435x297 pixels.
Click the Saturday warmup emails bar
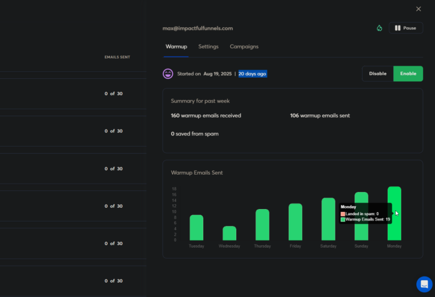328,220
